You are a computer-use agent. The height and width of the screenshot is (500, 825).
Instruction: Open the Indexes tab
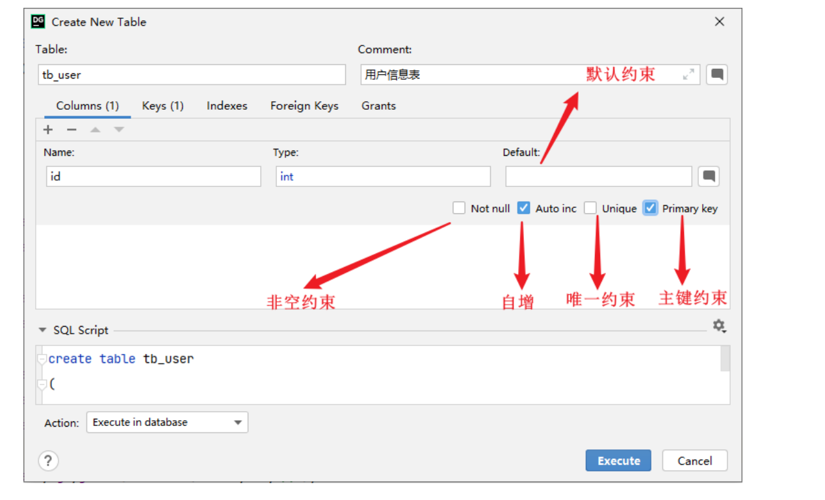(x=227, y=106)
